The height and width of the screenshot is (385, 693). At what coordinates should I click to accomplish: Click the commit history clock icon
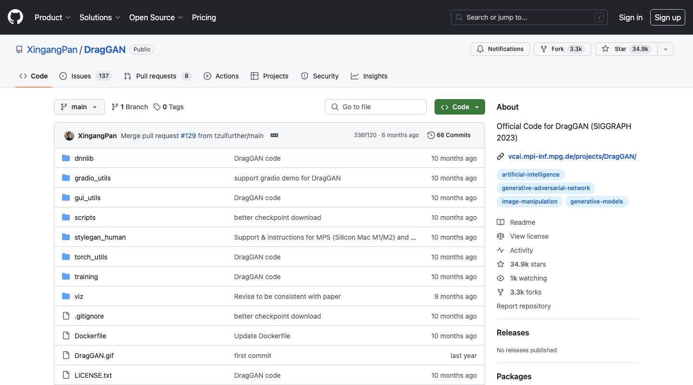431,135
